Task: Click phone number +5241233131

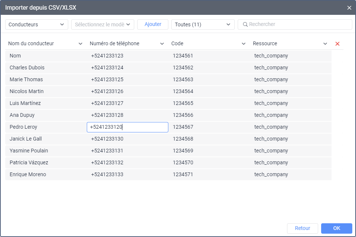Action: [x=107, y=151]
